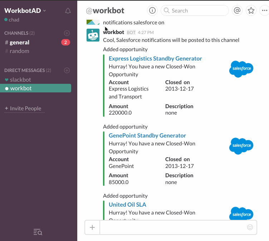The height and width of the screenshot is (241, 269).
Task: Click Salesforce logo beside Express Logistics opportunity
Action: click(241, 69)
